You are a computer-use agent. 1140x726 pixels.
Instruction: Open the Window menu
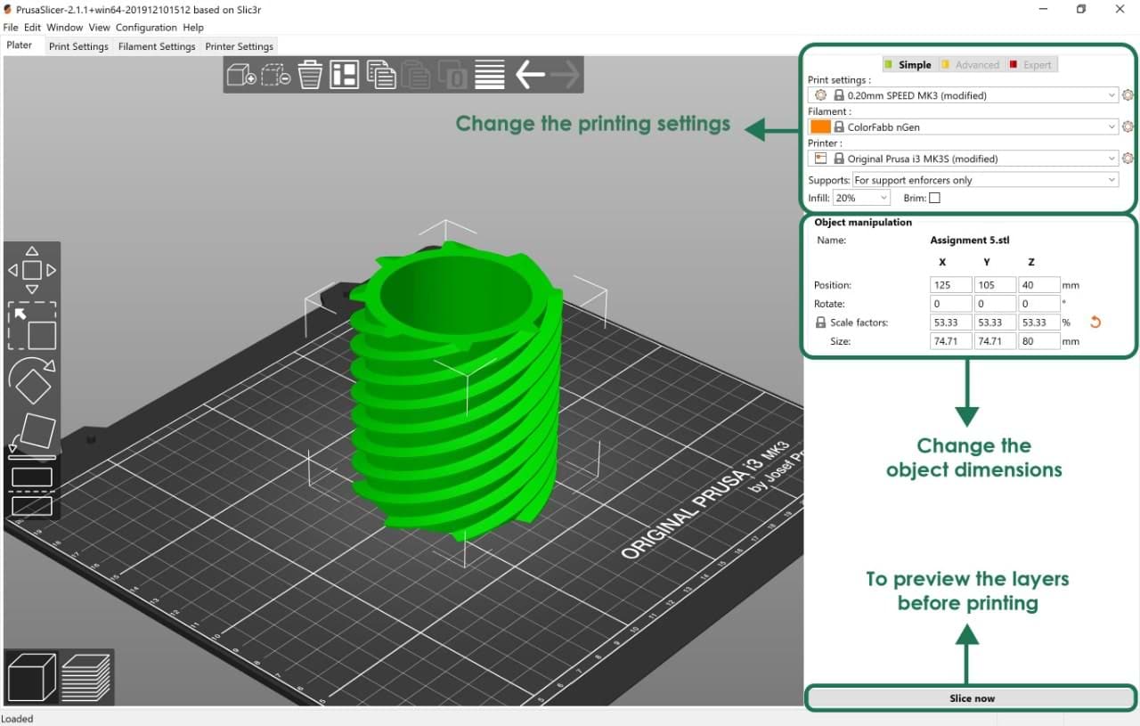click(65, 28)
